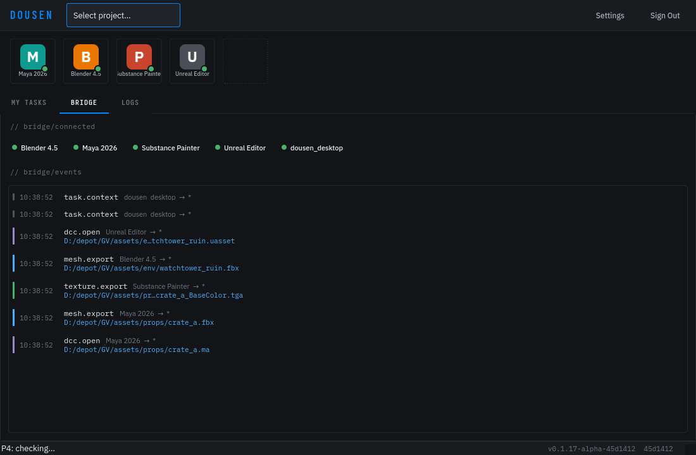Switch to the LOGS tab
This screenshot has width=696, height=455.
tap(130, 102)
